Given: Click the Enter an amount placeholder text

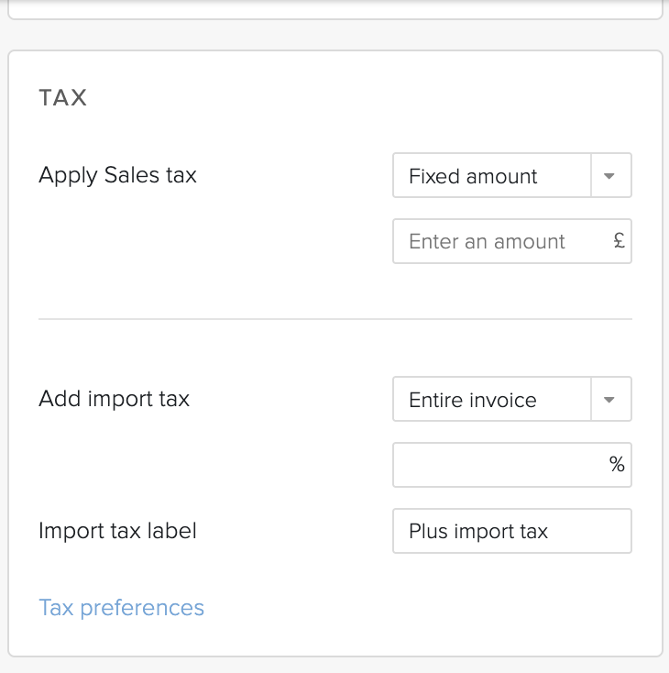Looking at the screenshot, I should (x=487, y=241).
